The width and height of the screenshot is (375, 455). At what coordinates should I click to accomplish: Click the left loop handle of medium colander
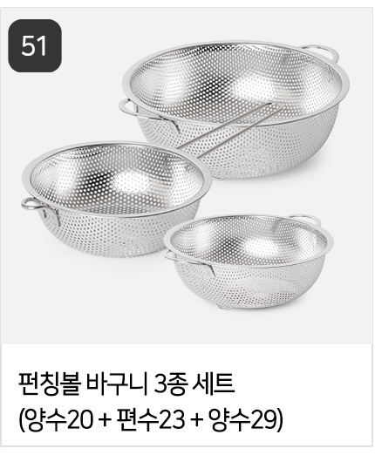[32, 204]
